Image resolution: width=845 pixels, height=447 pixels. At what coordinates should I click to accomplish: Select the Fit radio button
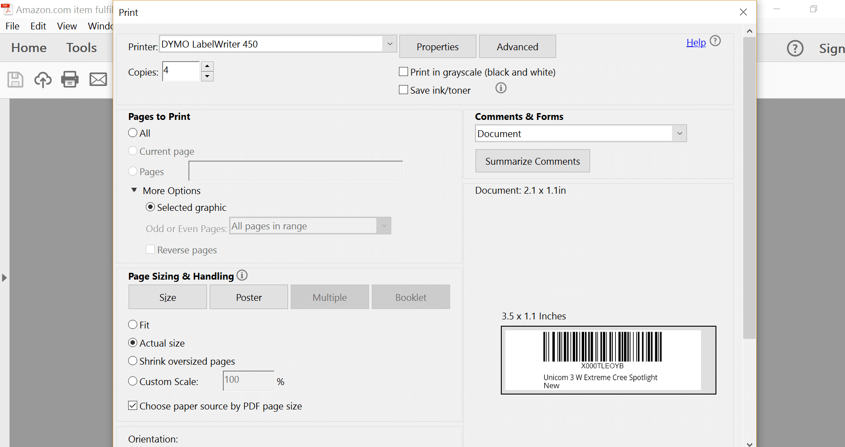133,324
